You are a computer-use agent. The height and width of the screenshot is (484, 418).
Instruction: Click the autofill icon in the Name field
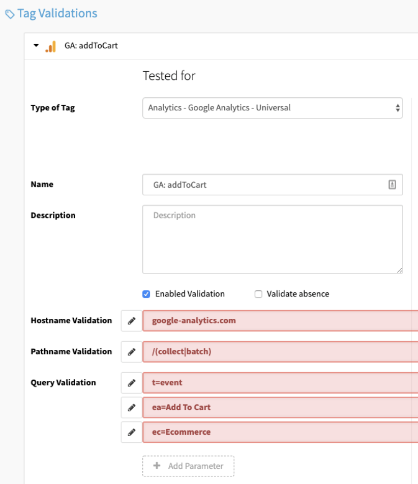[392, 185]
